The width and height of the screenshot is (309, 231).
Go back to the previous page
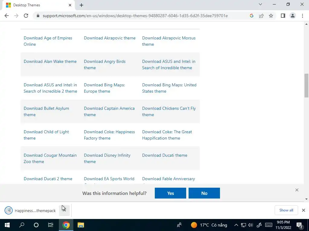[7, 16]
